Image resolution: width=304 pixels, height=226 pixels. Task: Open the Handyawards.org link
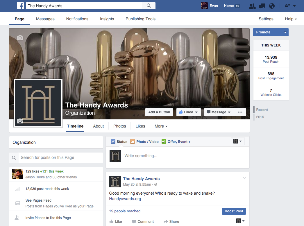click(125, 199)
